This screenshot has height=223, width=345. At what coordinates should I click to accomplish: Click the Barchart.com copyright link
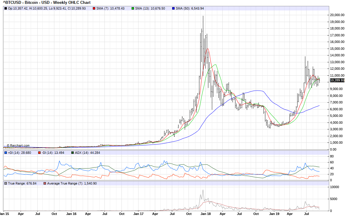pos(18,146)
